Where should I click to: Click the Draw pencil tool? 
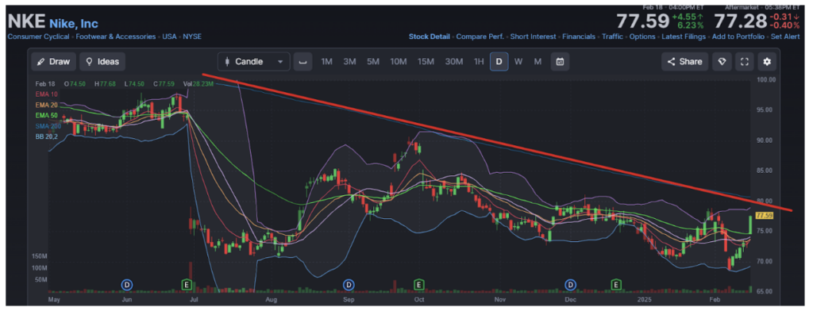point(54,62)
